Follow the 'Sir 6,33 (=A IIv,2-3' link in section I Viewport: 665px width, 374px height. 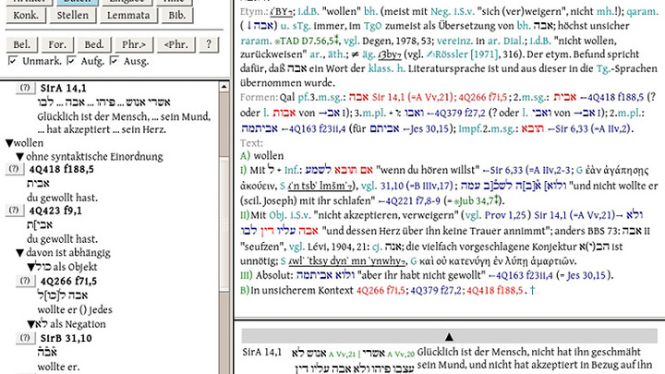526,171
